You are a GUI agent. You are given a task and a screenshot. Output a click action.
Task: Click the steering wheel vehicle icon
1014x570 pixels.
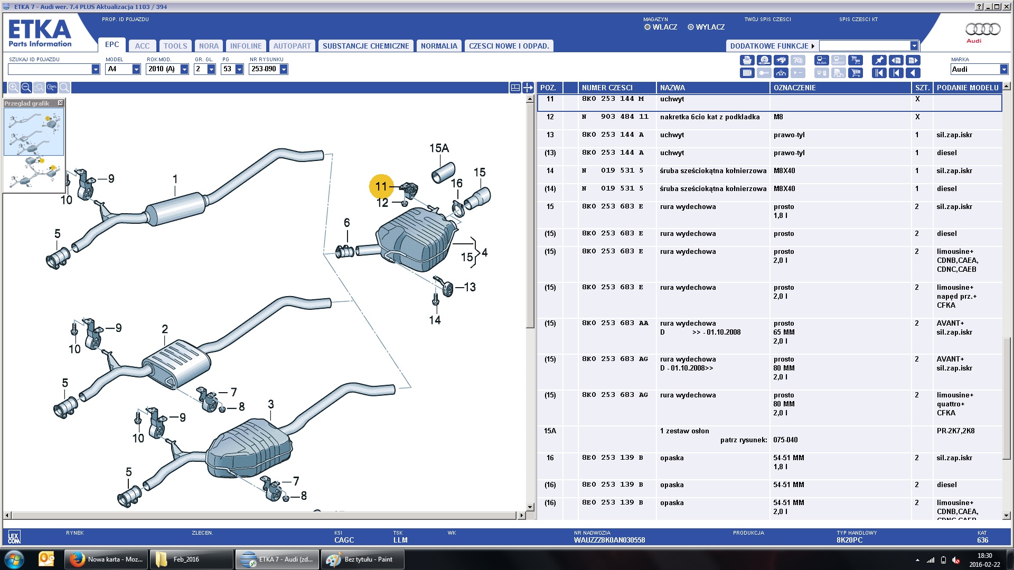click(x=781, y=73)
